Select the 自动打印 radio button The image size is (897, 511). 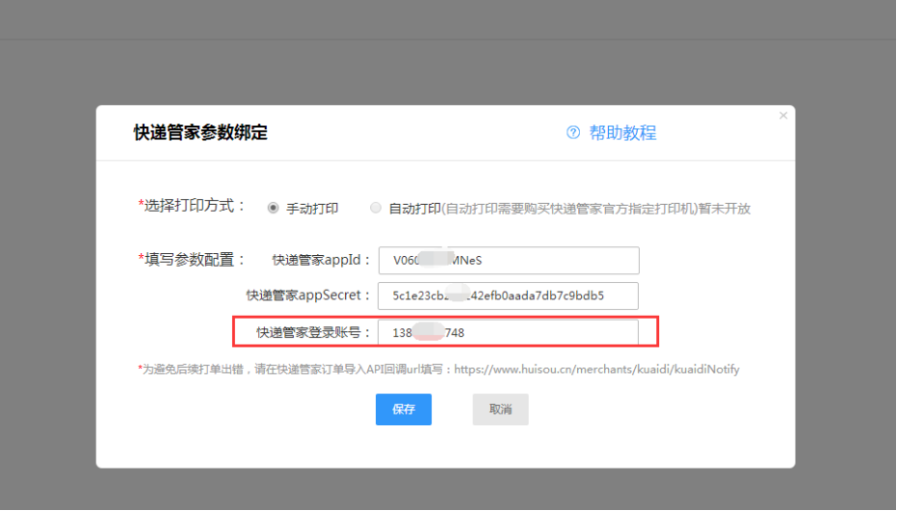coord(375,208)
